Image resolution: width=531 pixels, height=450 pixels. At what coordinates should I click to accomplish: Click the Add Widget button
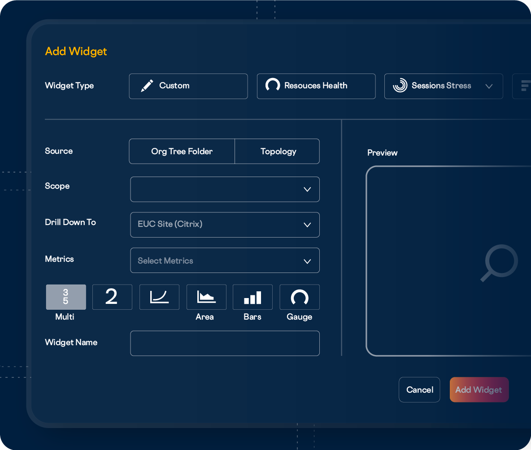(479, 389)
